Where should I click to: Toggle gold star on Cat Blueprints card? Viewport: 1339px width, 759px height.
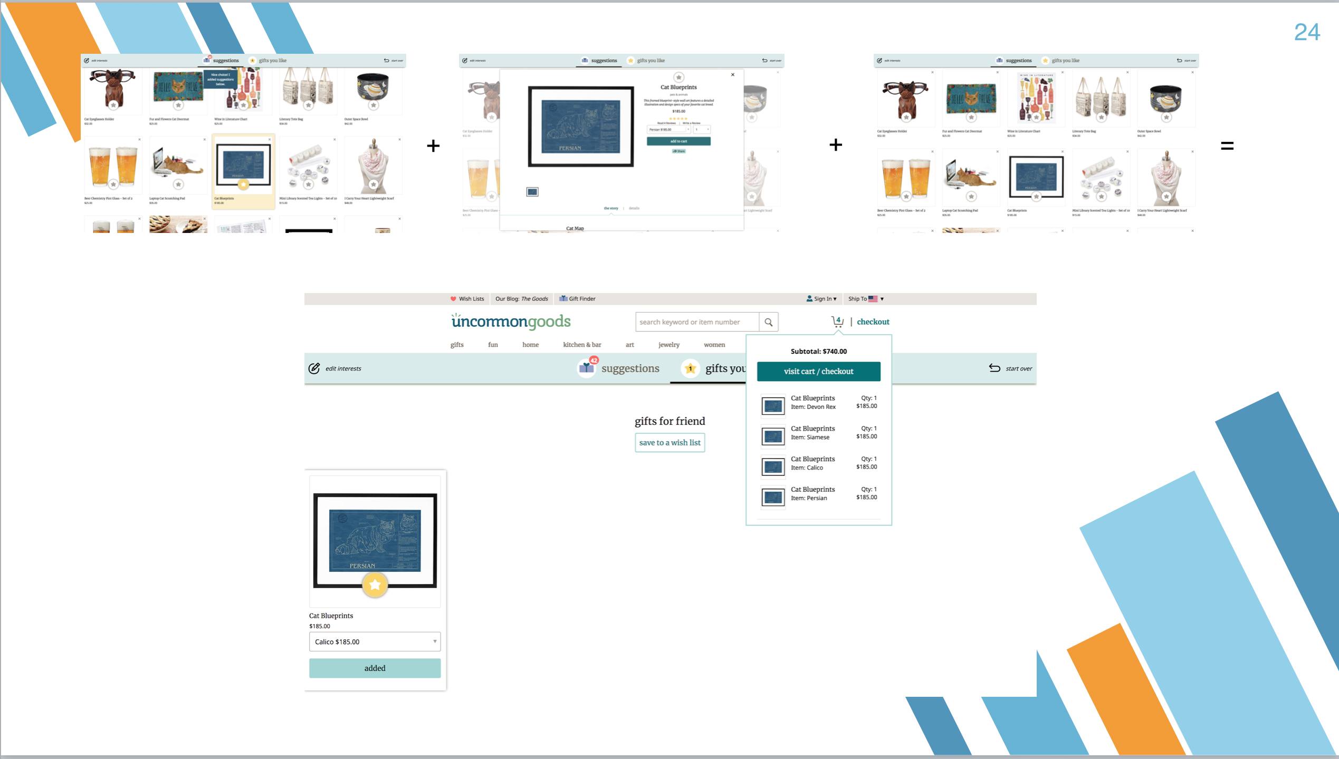point(375,585)
